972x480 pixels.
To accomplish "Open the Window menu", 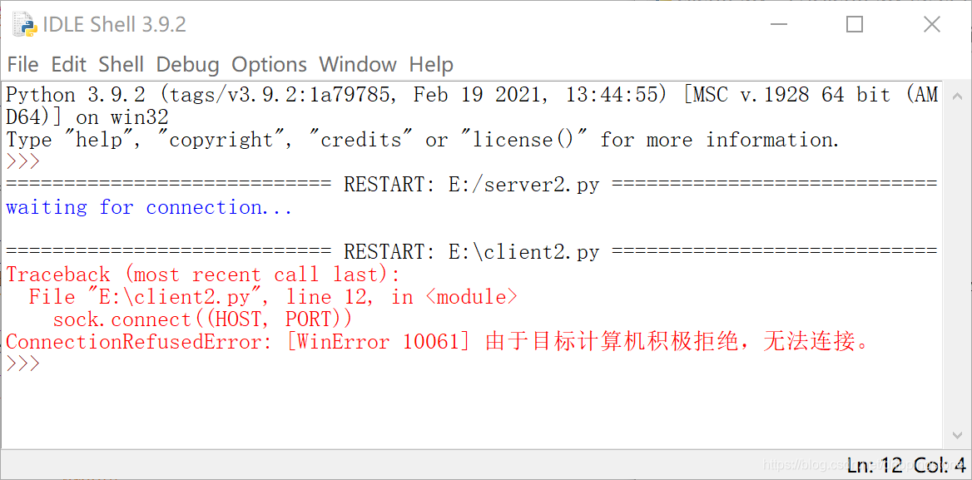I will tap(358, 64).
